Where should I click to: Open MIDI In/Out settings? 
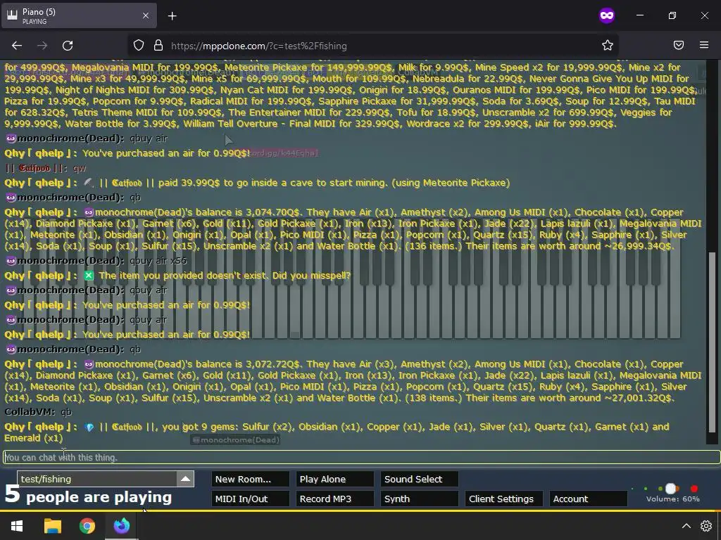click(x=250, y=499)
